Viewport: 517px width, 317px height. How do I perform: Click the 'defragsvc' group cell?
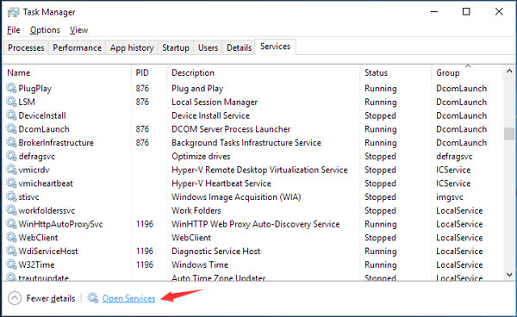pyautogui.click(x=454, y=156)
